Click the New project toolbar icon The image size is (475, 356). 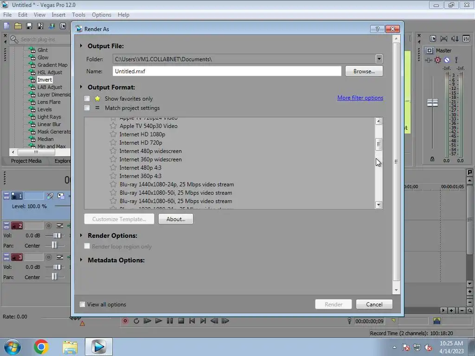tap(6, 26)
